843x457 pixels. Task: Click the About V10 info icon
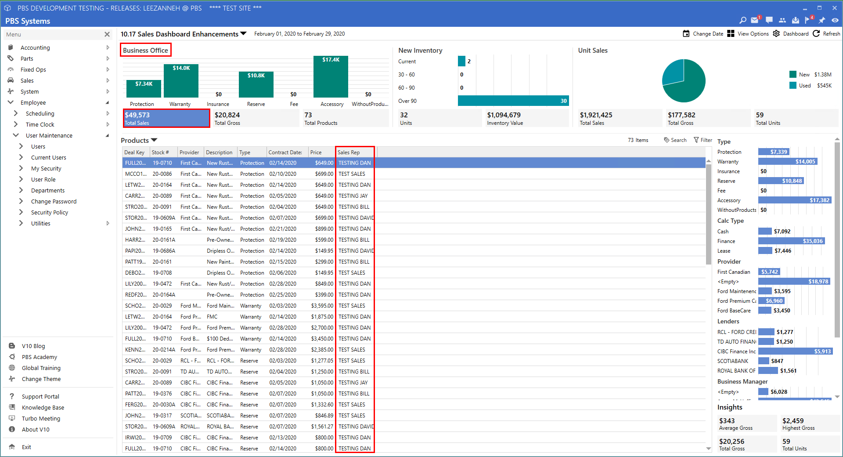(x=12, y=429)
